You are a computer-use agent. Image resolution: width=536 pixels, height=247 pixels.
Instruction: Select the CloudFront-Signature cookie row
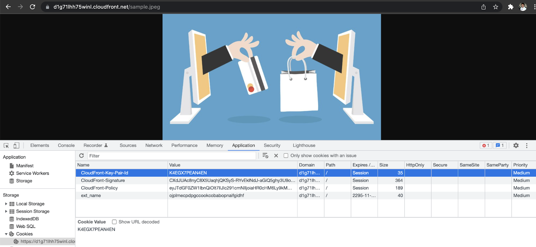306,180
